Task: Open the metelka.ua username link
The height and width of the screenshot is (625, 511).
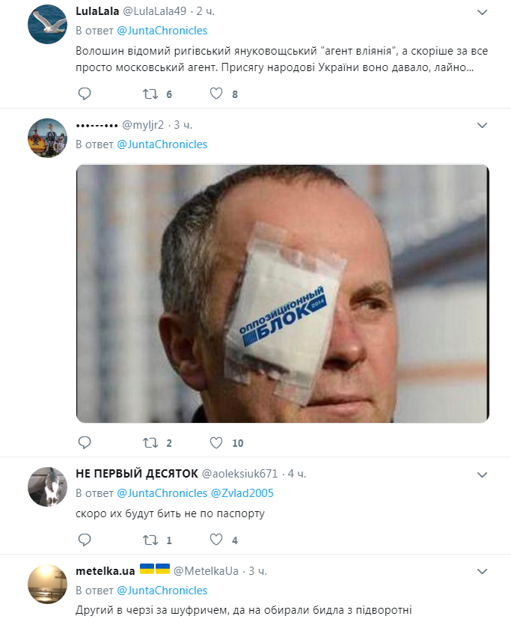Action: 105,571
